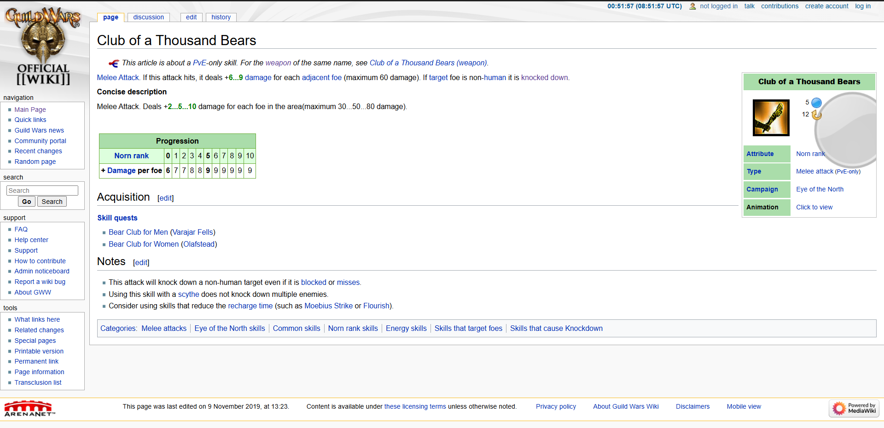Select the page tab

[110, 17]
